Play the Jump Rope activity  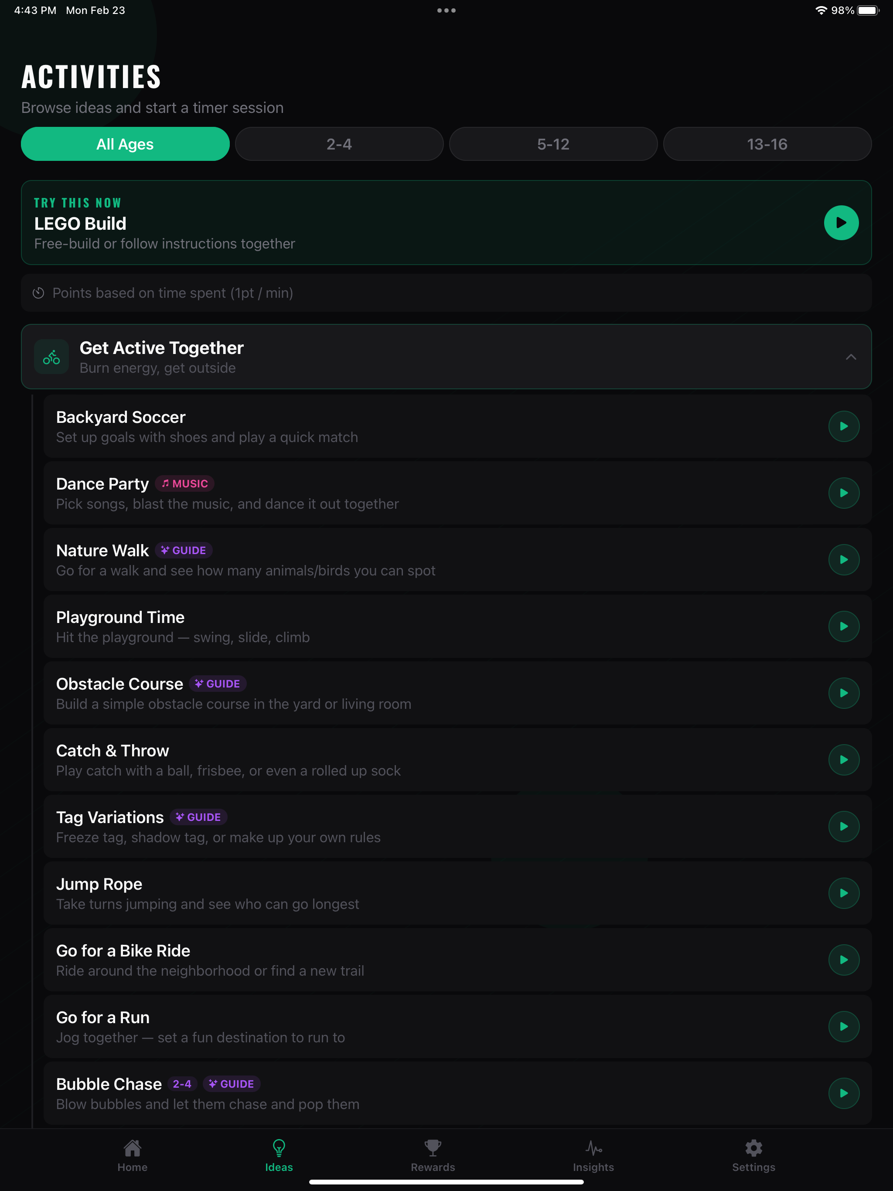point(843,893)
